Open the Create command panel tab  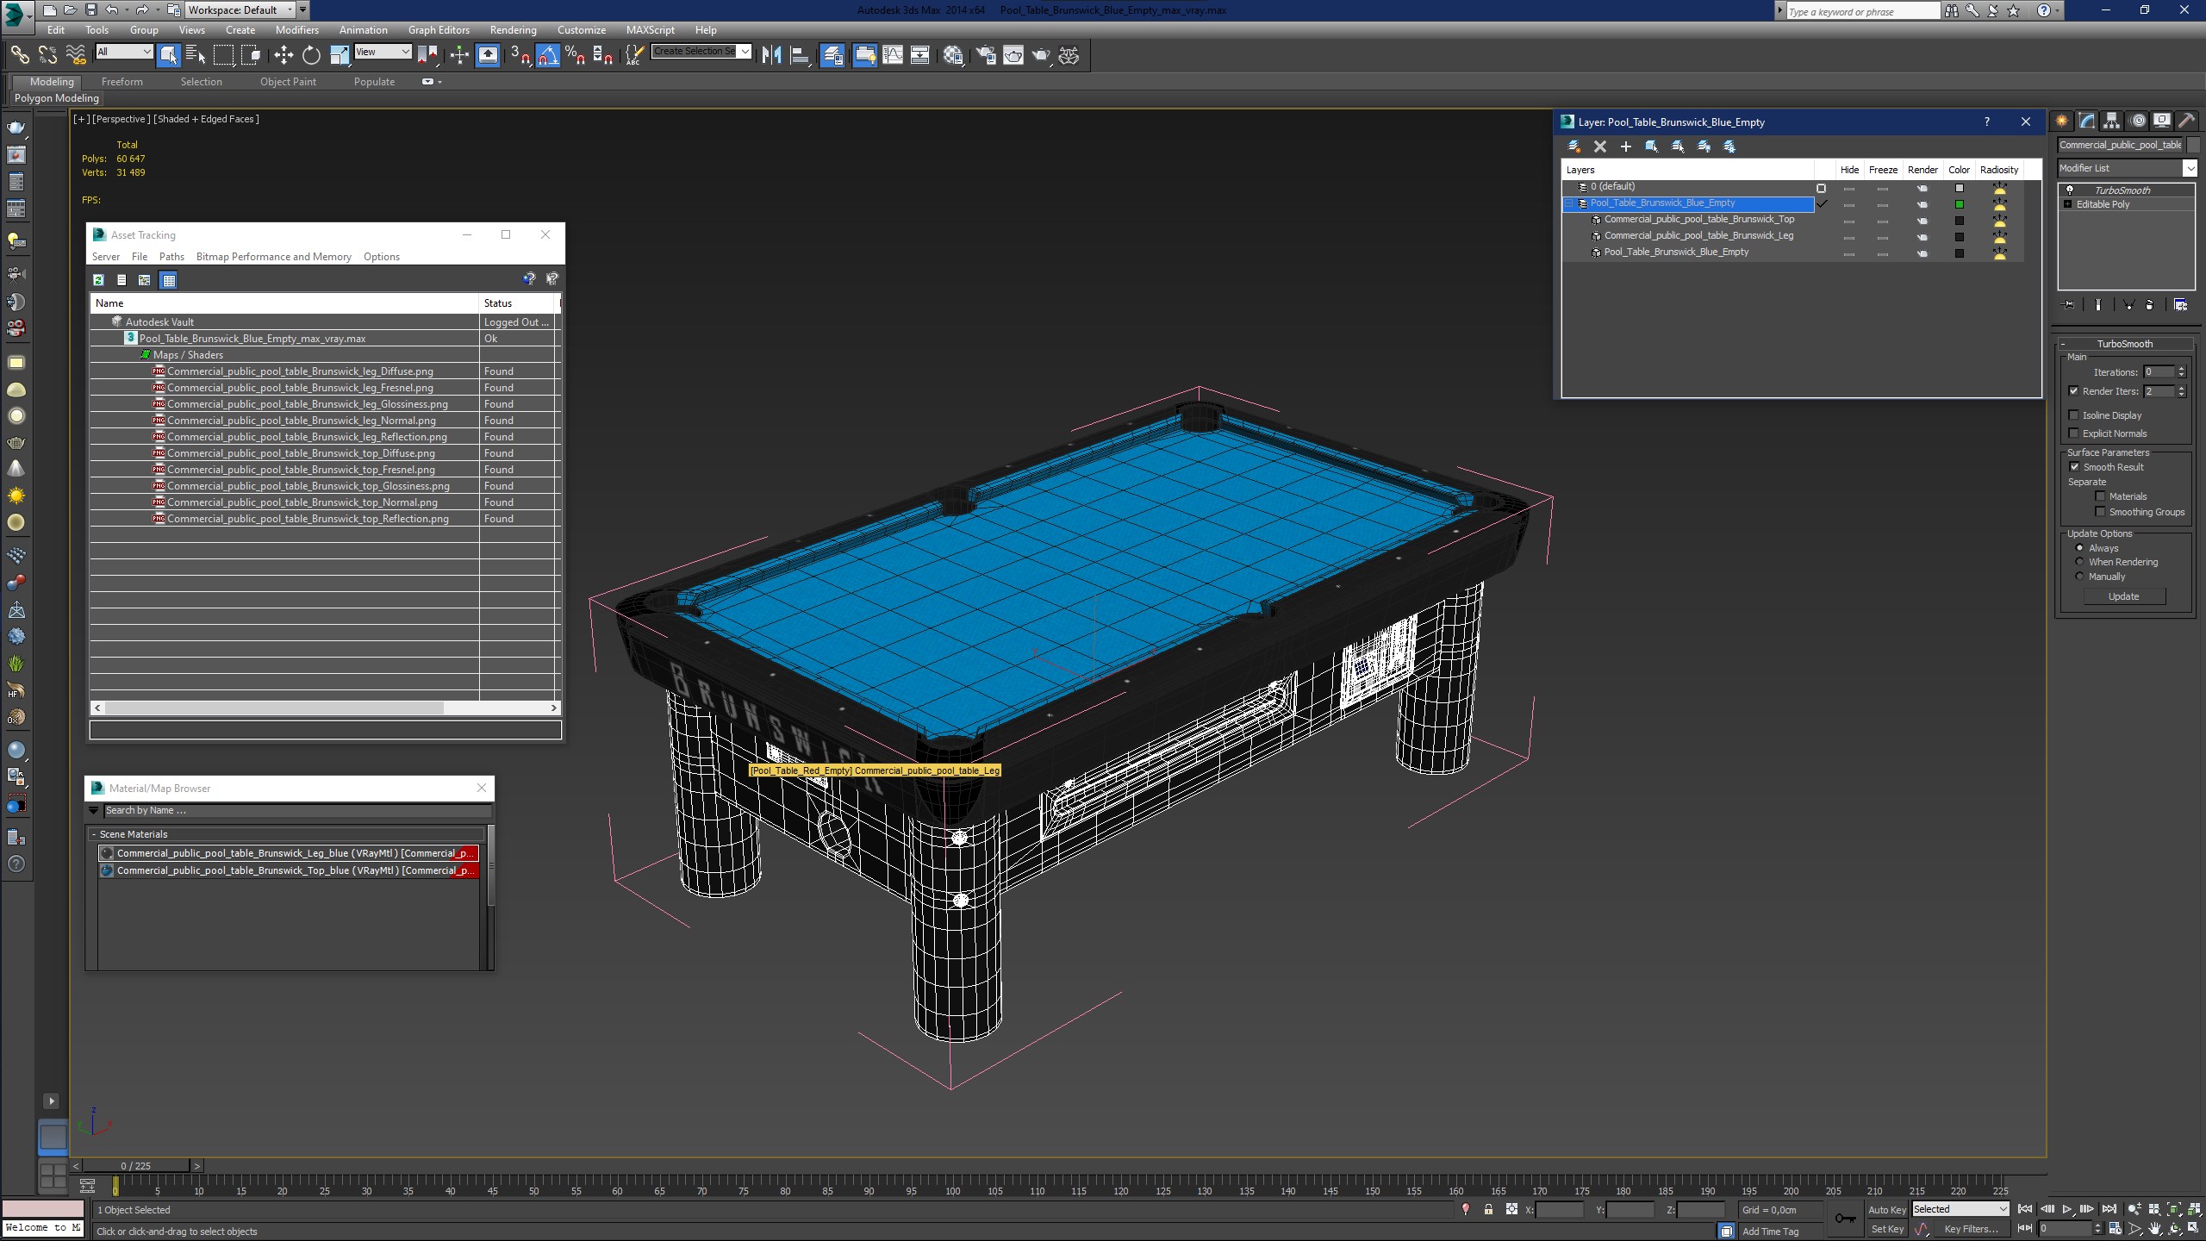coord(2061,121)
